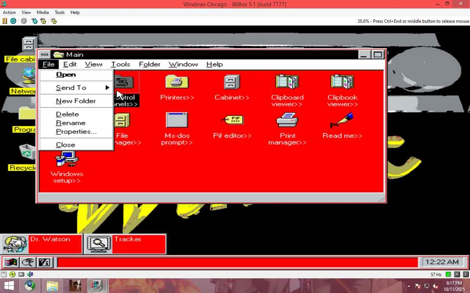Open the Windows 8 Start button
Screen dimensions: 470x293
coord(9,286)
